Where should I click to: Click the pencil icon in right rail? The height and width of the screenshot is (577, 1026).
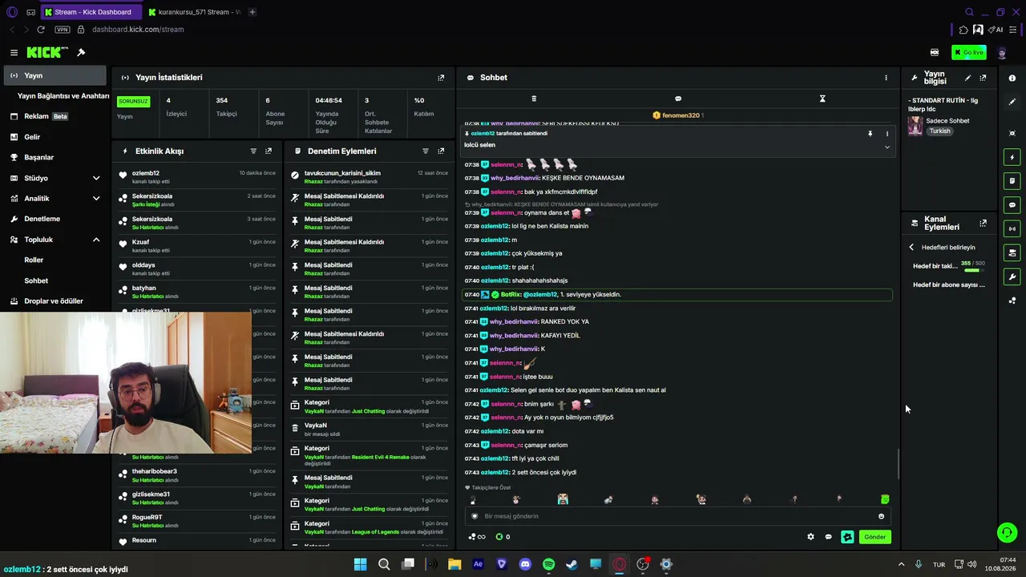[1012, 102]
